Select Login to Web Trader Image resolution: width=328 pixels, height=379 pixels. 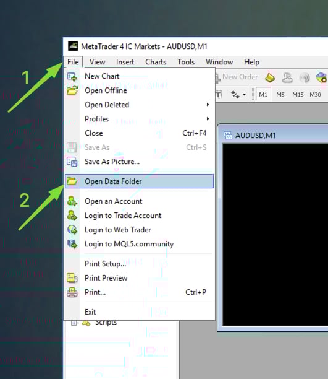(x=139, y=230)
